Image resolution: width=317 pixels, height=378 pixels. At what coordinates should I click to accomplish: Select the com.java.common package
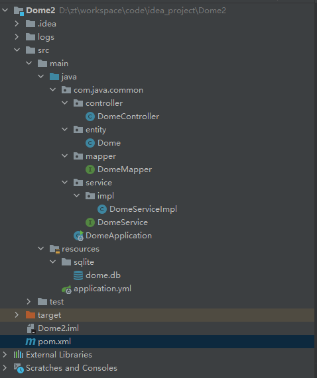tap(108, 90)
